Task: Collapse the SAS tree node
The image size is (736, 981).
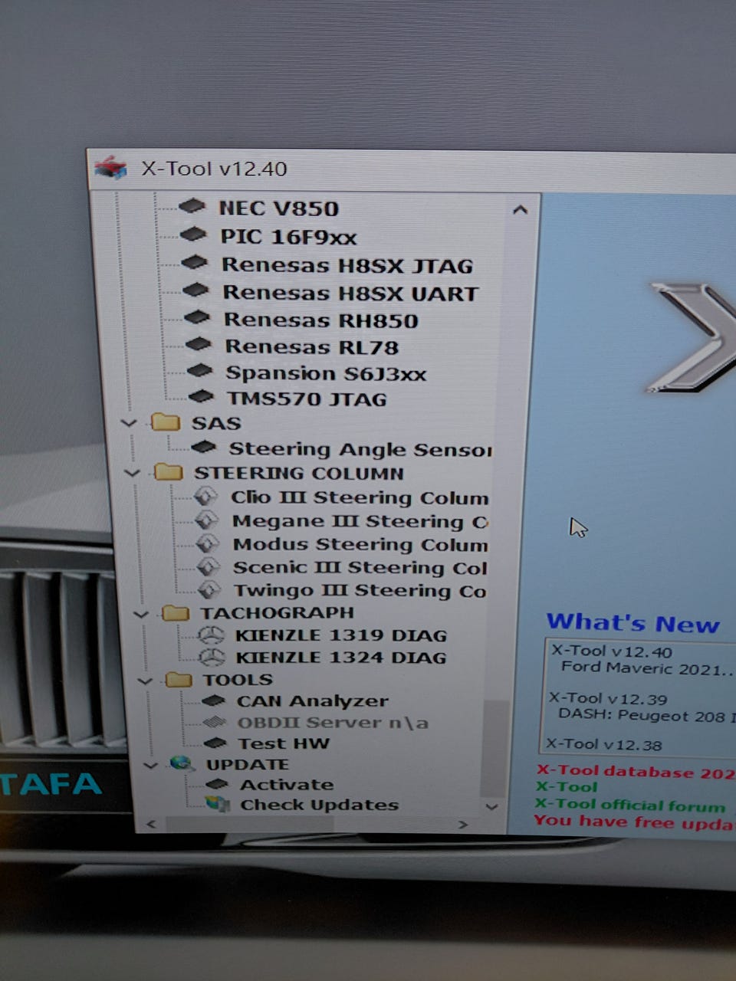Action: 129,423
